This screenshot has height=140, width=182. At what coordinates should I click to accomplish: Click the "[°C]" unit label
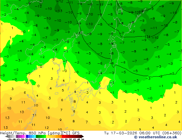pos(66,133)
